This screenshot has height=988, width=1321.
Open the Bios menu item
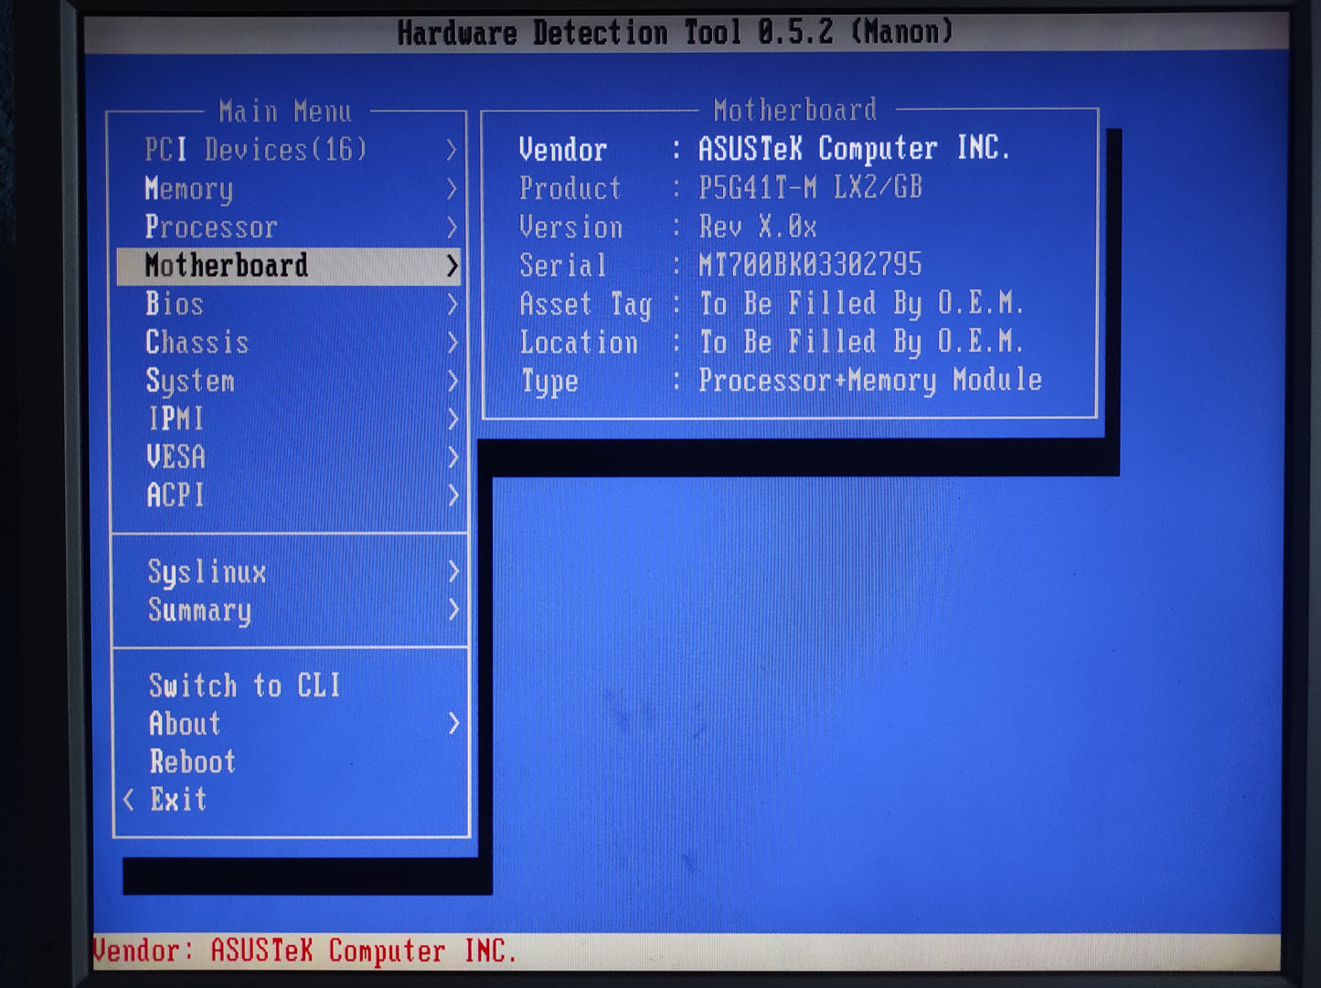175,304
